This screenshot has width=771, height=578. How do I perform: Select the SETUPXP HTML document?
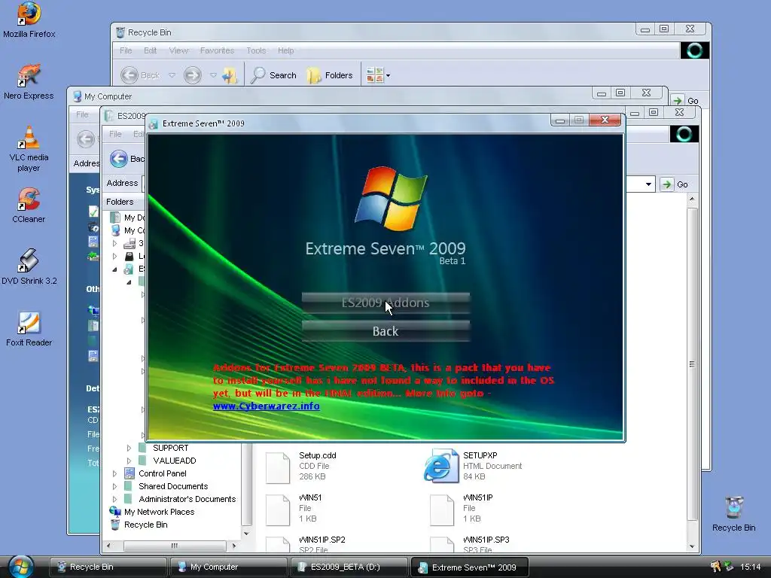point(473,466)
